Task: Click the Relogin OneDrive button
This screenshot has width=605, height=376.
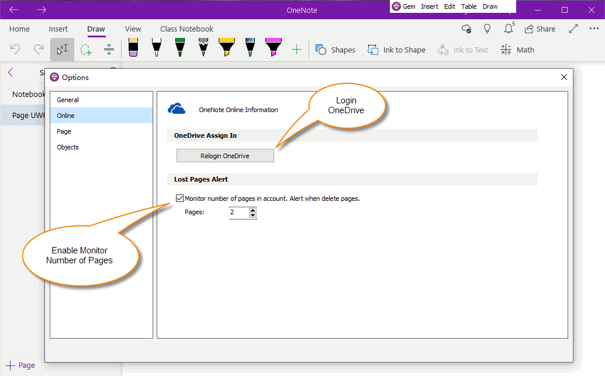Action: click(225, 155)
